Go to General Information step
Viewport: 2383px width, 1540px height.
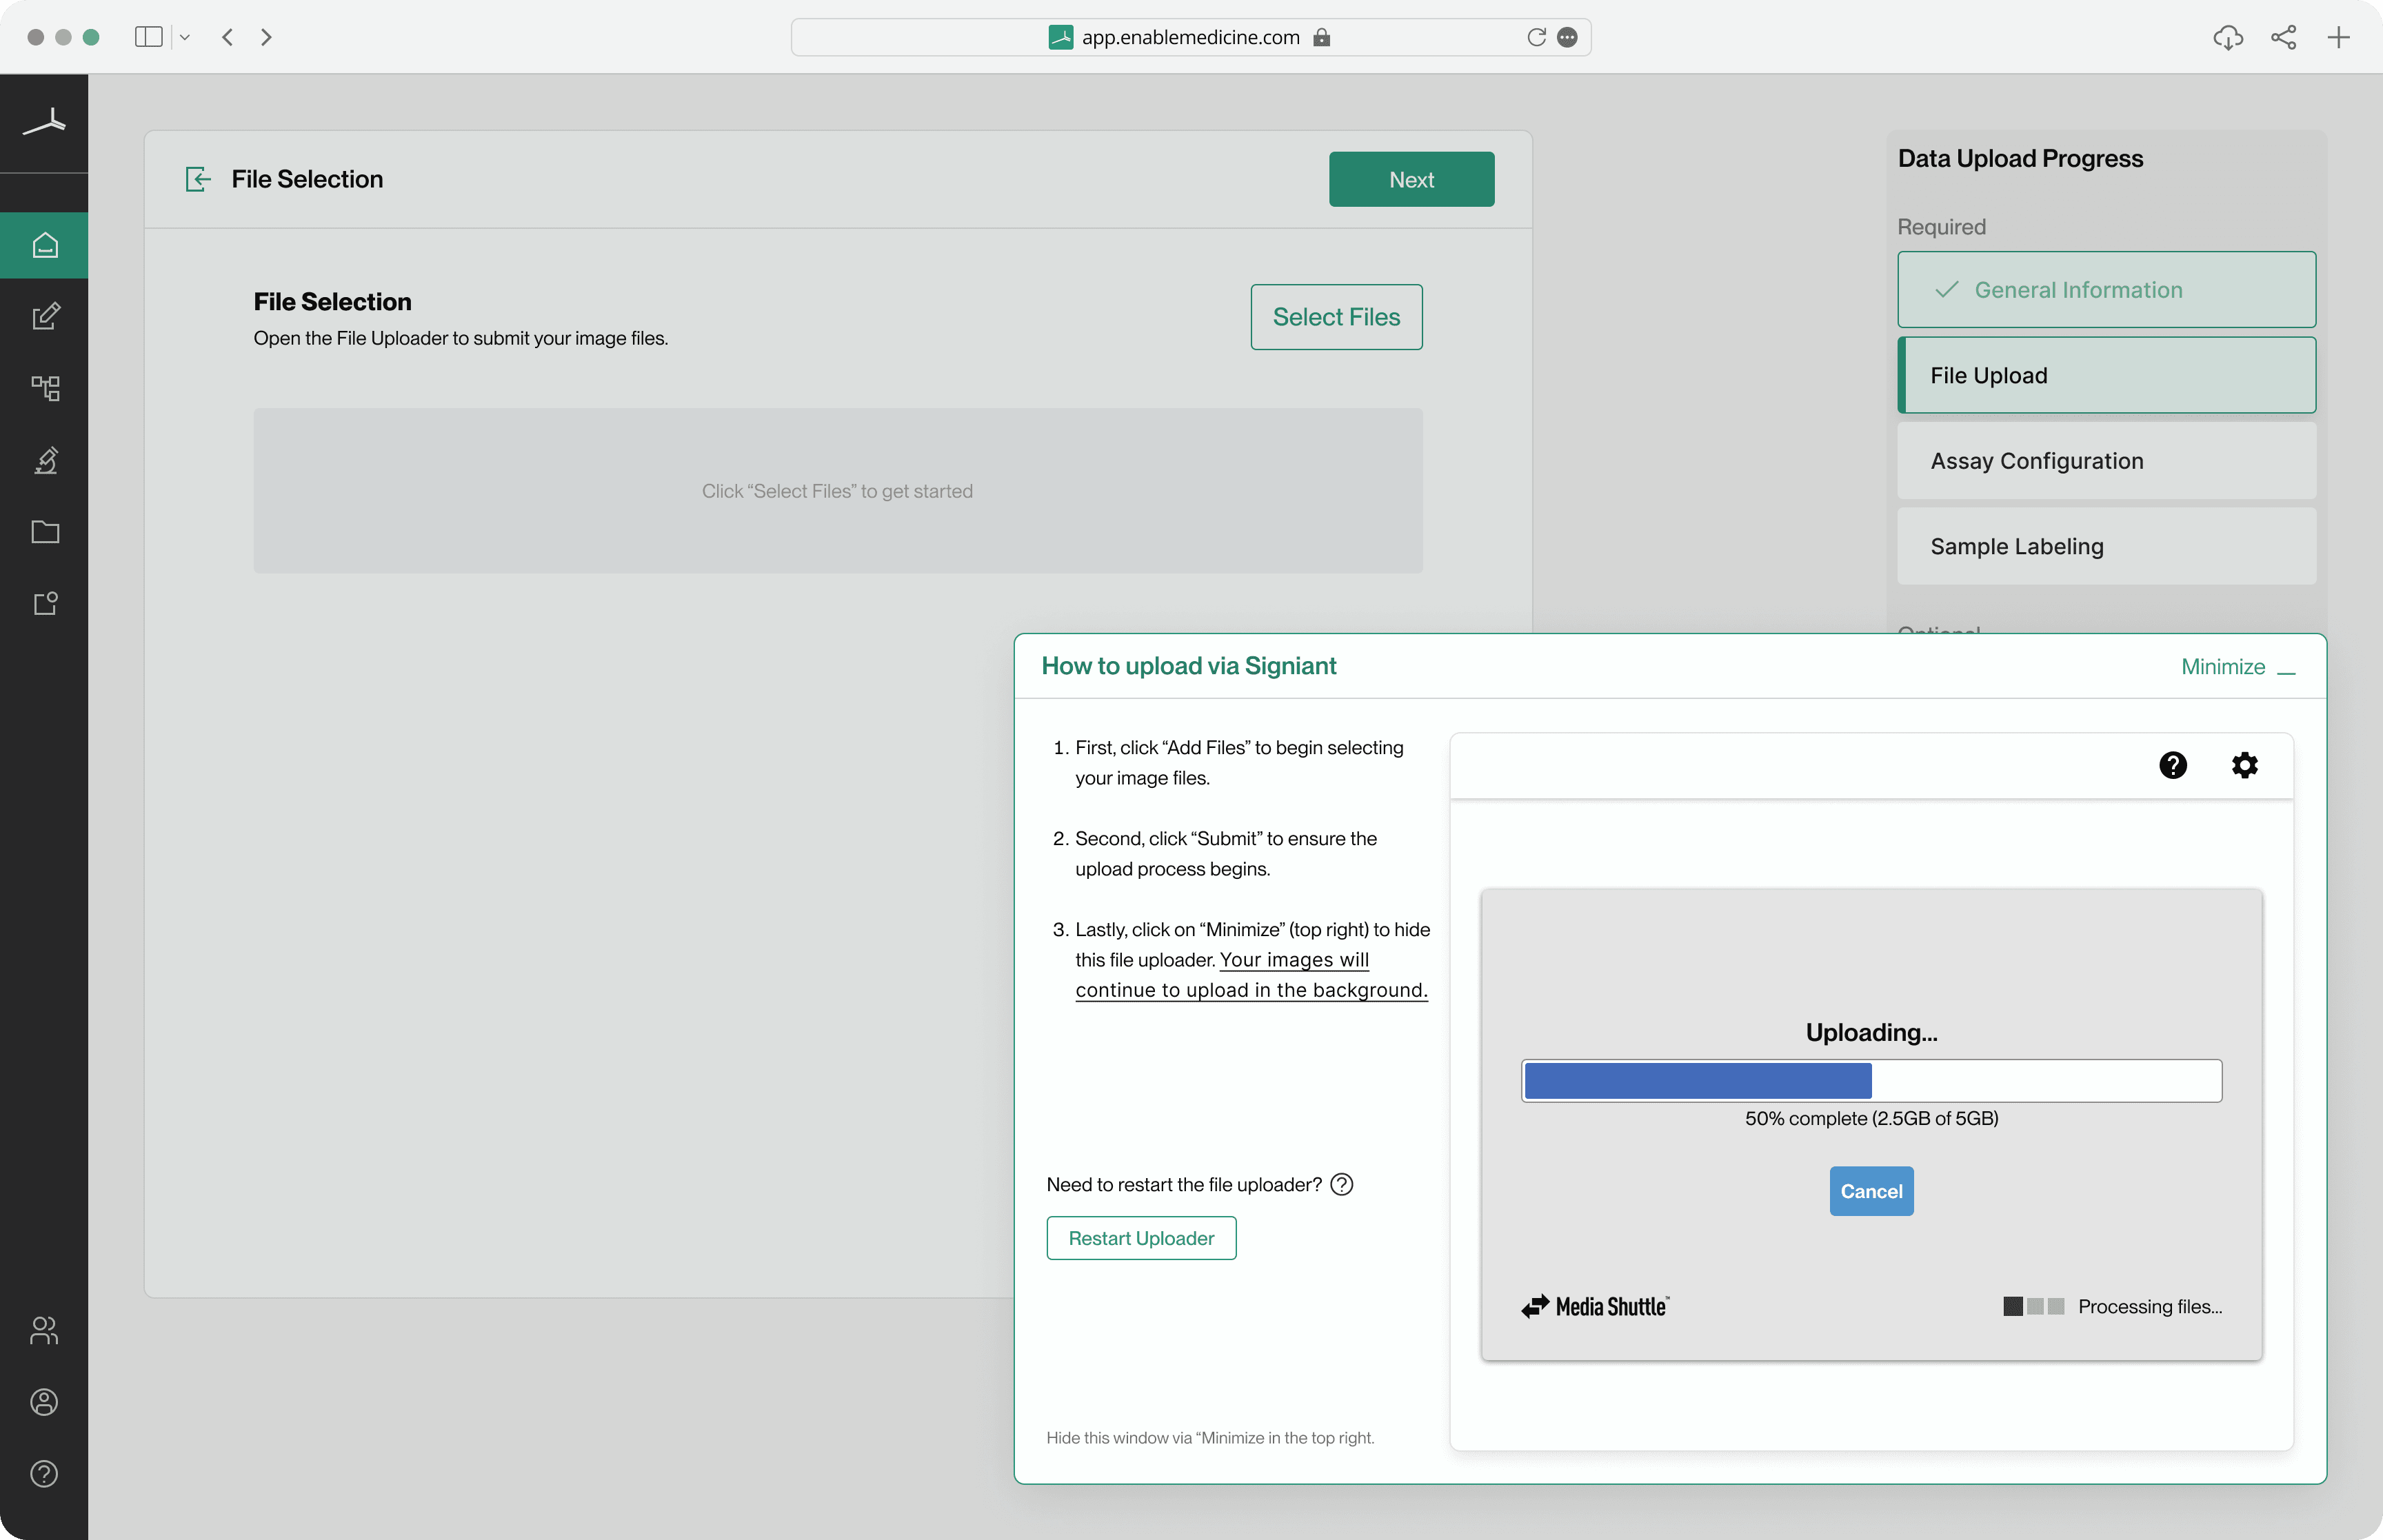pos(2106,290)
